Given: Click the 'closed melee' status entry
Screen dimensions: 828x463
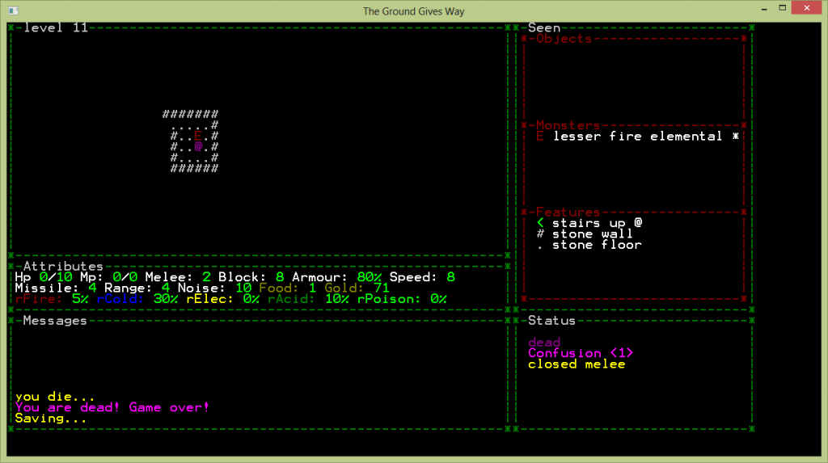Looking at the screenshot, I should coord(577,364).
